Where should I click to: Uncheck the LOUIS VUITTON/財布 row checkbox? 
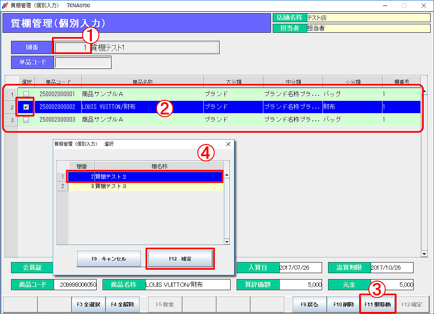(x=26, y=107)
